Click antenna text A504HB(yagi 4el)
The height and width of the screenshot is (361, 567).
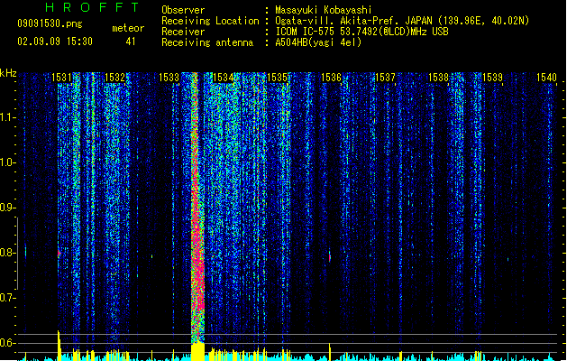point(318,42)
